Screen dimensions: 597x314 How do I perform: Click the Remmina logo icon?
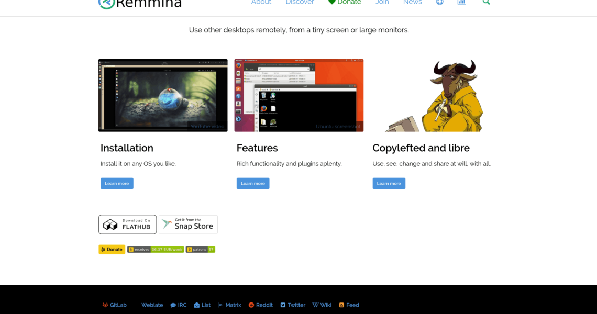point(106,3)
